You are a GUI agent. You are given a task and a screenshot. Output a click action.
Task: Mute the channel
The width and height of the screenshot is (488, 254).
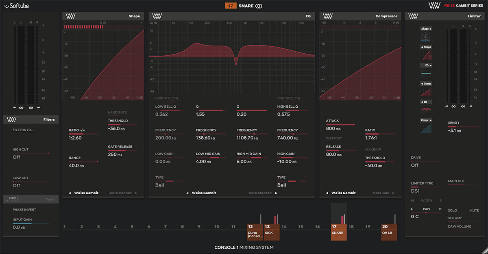pos(474,211)
